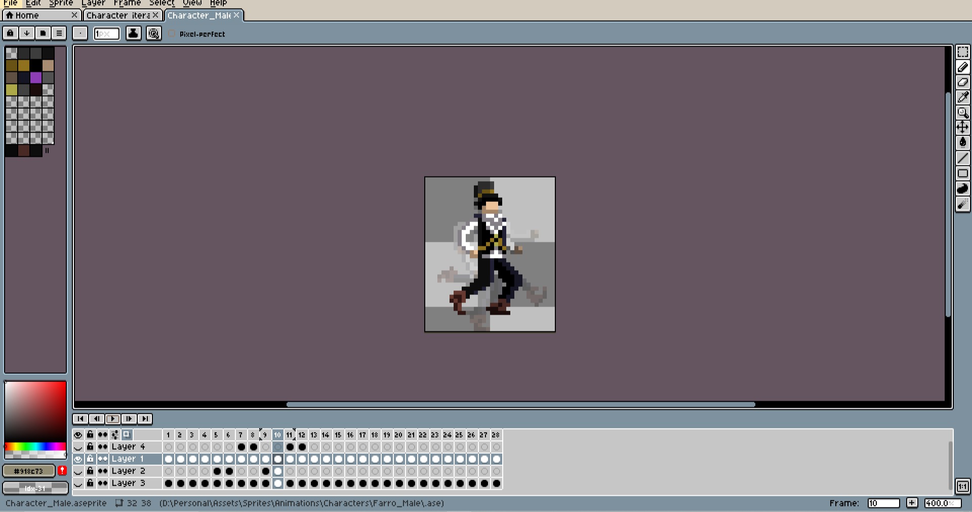Enable the Pixel-perfect checkbox
This screenshot has width=972, height=512.
tap(172, 33)
